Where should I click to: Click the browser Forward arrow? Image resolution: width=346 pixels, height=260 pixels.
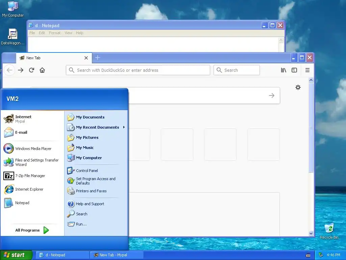pos(21,70)
